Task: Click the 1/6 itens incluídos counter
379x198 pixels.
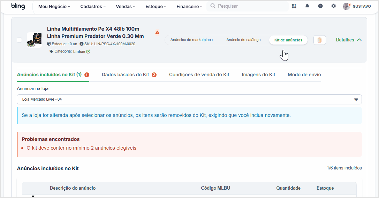Action: 344,168
